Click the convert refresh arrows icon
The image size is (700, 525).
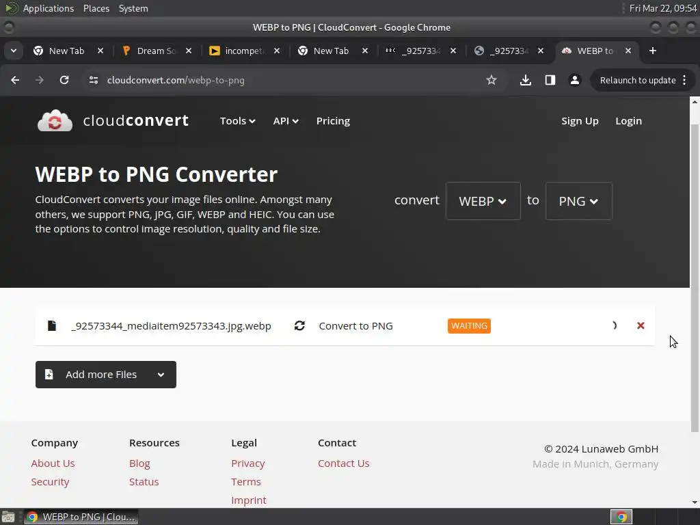[x=299, y=325]
